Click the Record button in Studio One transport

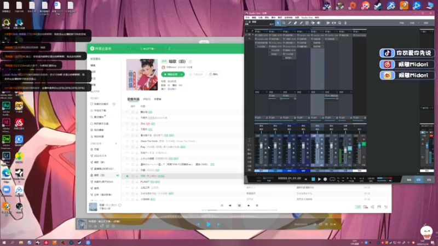coord(325,179)
